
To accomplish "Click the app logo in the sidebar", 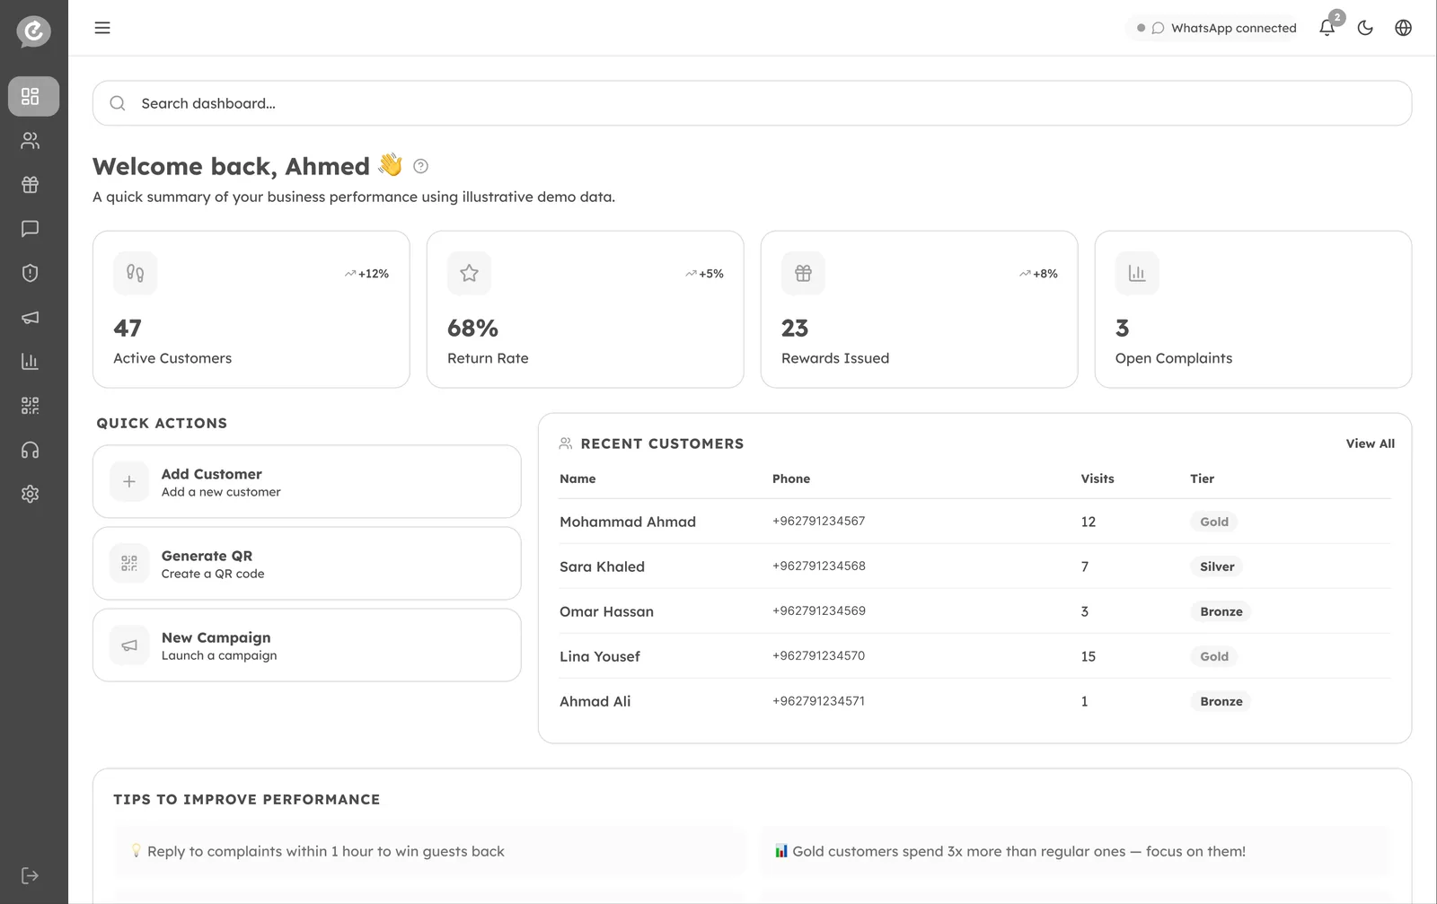I will 33,31.
